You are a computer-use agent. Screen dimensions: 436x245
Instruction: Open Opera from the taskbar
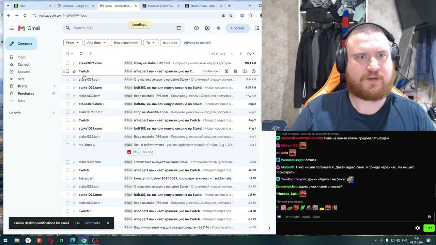(x=50, y=241)
